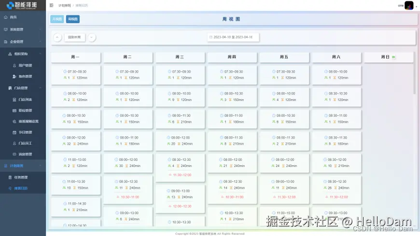
Task: Click the 门店列表 list icon
Action: (14, 99)
